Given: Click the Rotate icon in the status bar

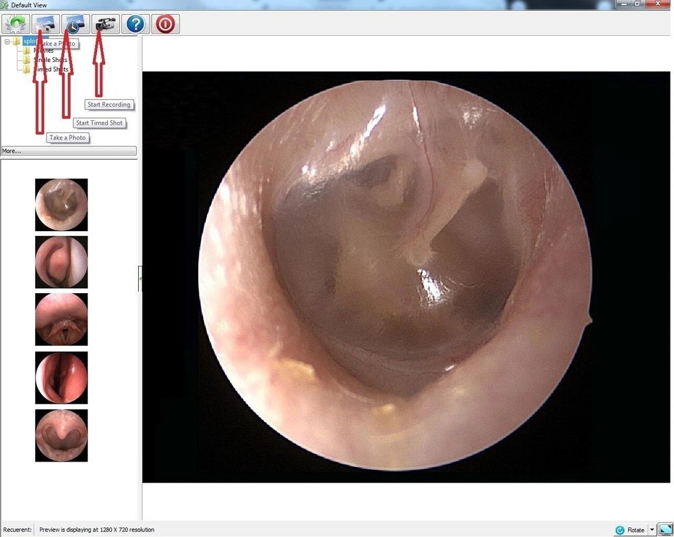Looking at the screenshot, I should 620,530.
